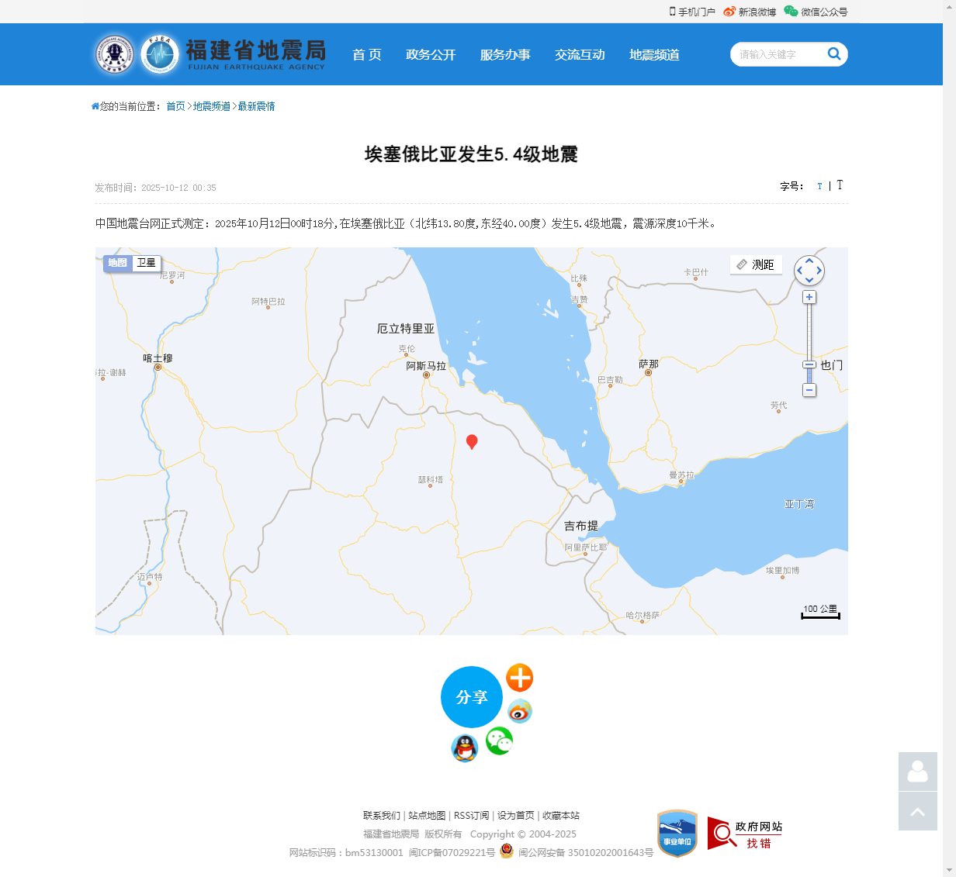Image resolution: width=956 pixels, height=877 pixels.
Task: Open Sina Weibo via the Weibo icon
Action: pos(728,12)
